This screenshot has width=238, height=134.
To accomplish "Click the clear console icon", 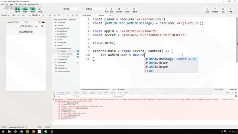I will pos(54,96).
